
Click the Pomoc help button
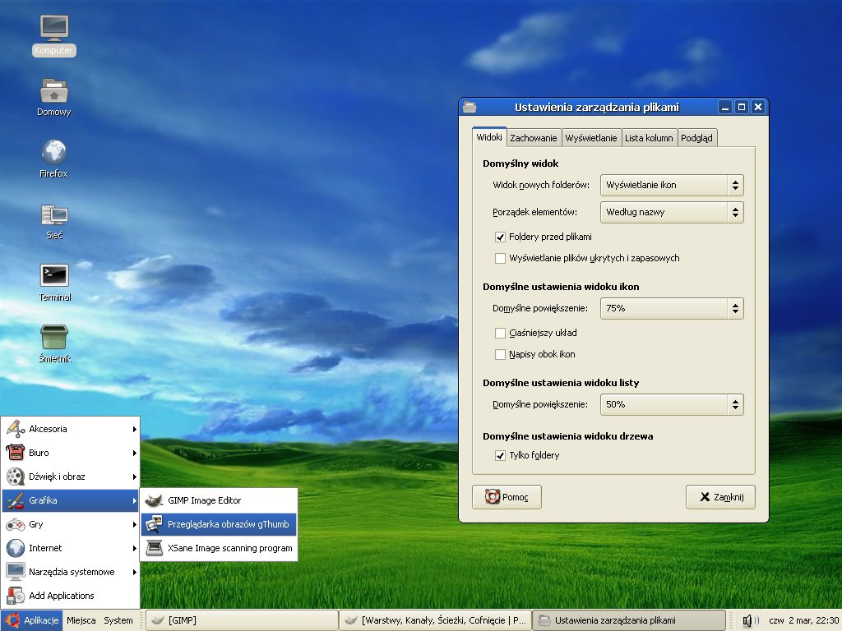tap(507, 497)
